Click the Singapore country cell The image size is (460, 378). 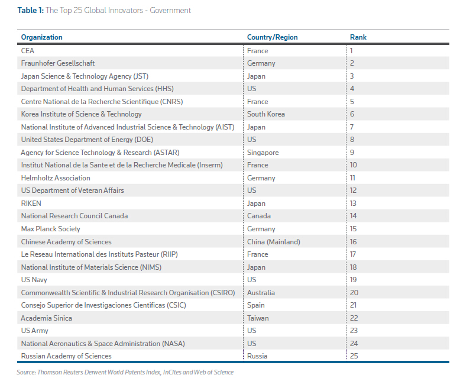(x=263, y=153)
